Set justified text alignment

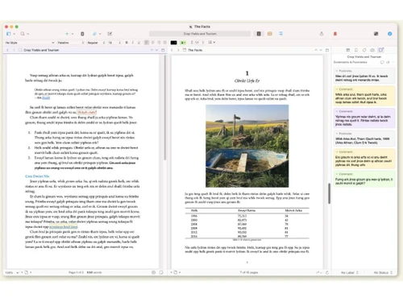(165, 43)
